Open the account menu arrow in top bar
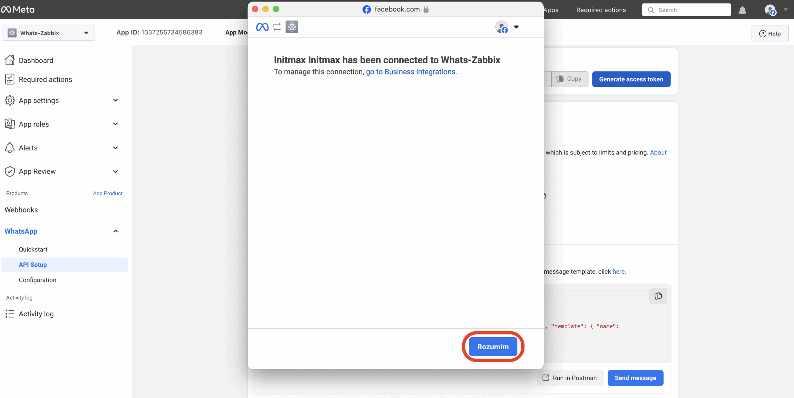Screen dimensions: 794x398 786,10
